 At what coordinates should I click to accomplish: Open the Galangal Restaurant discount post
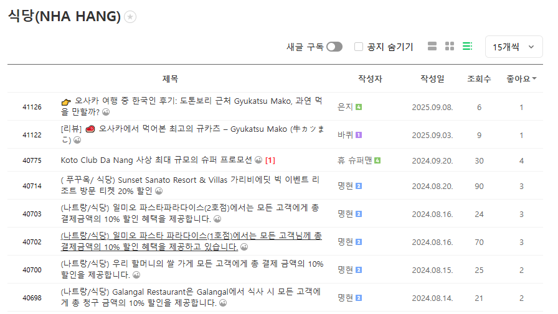coord(191,297)
